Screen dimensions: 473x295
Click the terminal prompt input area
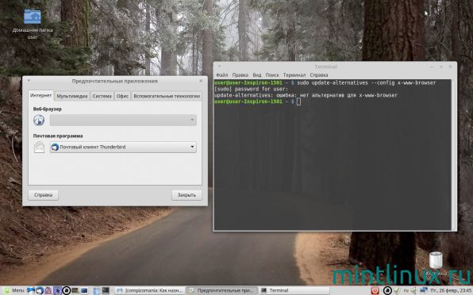click(x=298, y=102)
